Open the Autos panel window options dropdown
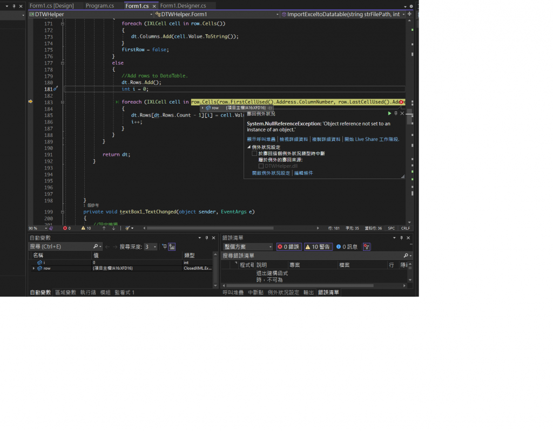This screenshot has width=553, height=431. tap(200, 238)
